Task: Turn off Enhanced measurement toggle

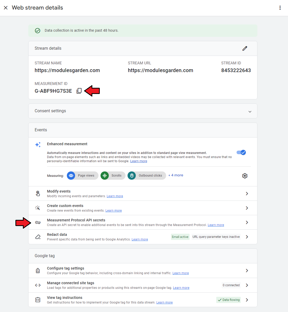Action: tap(241, 152)
